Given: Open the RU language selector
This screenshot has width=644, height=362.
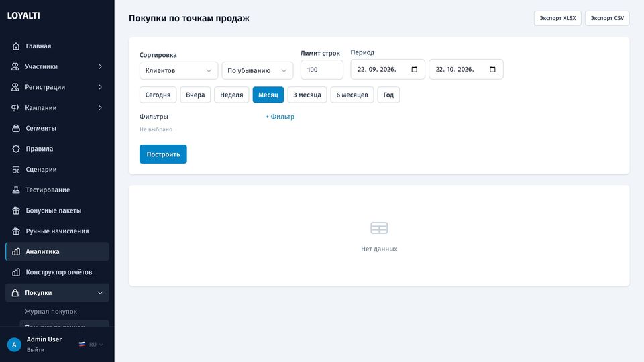Looking at the screenshot, I should (91, 345).
